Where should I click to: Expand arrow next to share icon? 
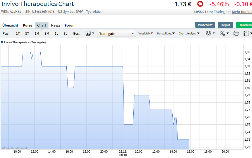click(228, 33)
